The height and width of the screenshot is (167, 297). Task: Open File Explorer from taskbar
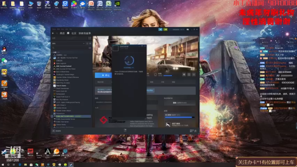tap(25, 165)
